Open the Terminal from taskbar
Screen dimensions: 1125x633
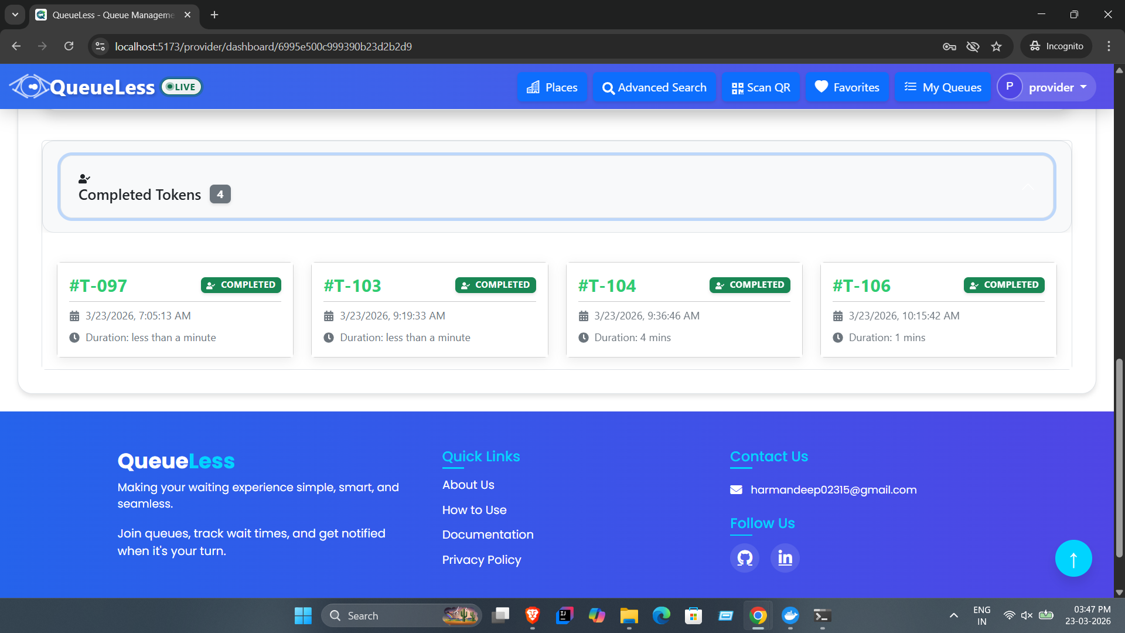[x=822, y=615]
